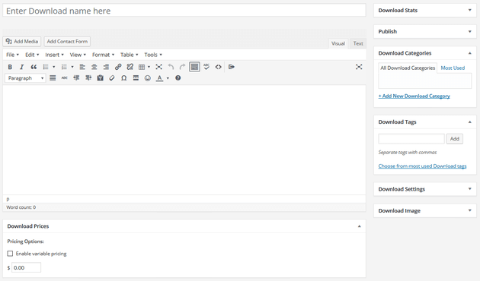Run the spellcheck (ABC check) tool
The width and height of the screenshot is (480, 281).
[x=206, y=67]
